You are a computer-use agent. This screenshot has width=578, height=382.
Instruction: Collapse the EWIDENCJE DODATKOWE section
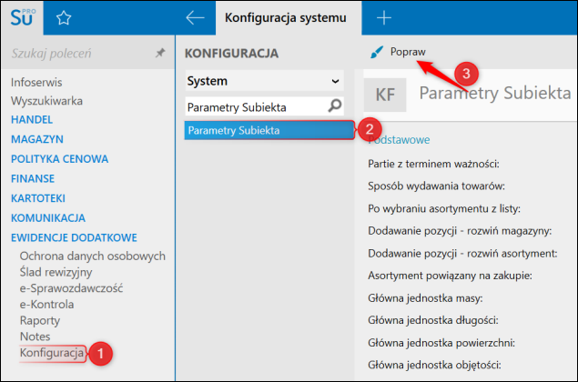click(74, 237)
